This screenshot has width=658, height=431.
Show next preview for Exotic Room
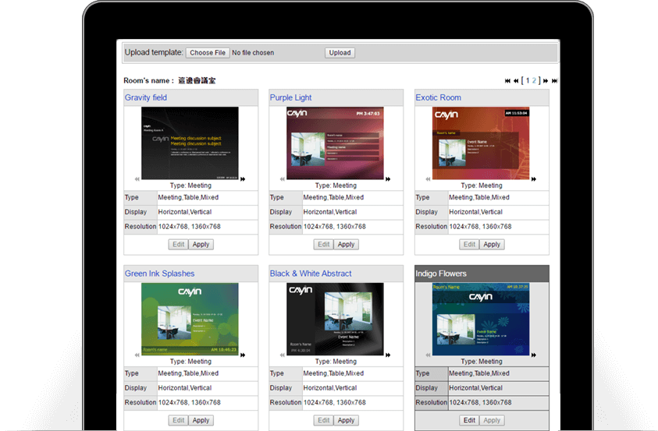(533, 179)
